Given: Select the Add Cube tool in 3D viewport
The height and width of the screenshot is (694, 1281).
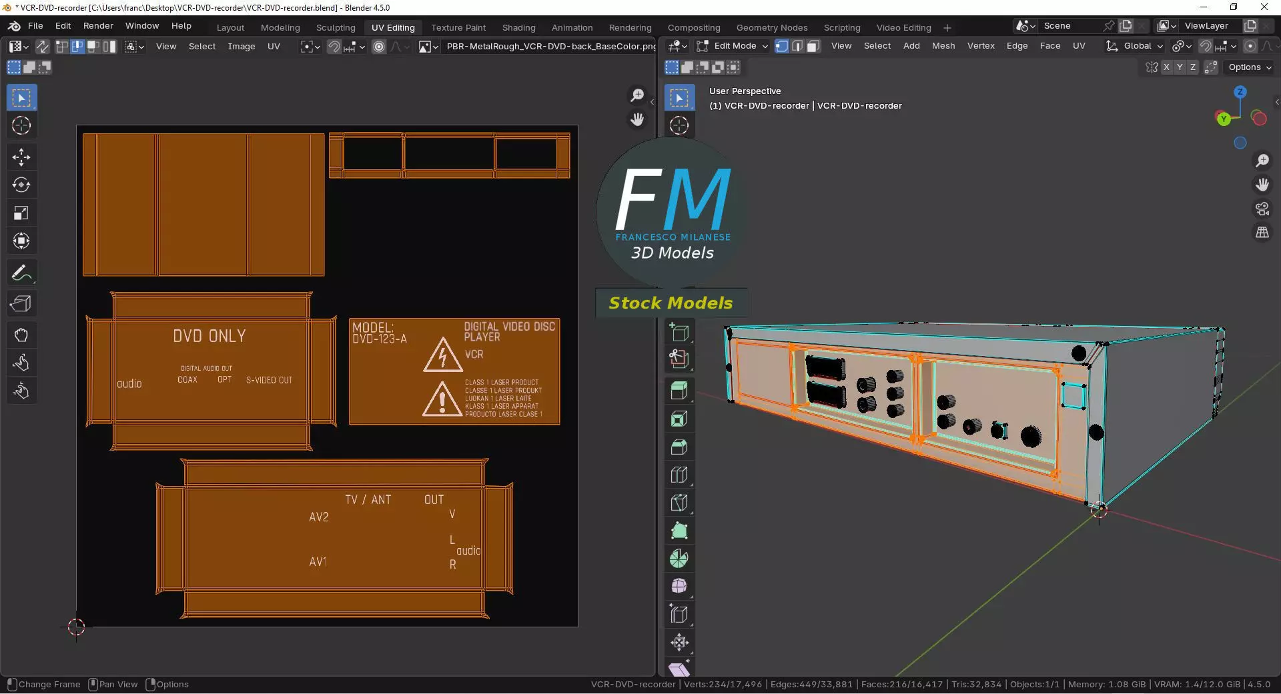Looking at the screenshot, I should [x=679, y=332].
